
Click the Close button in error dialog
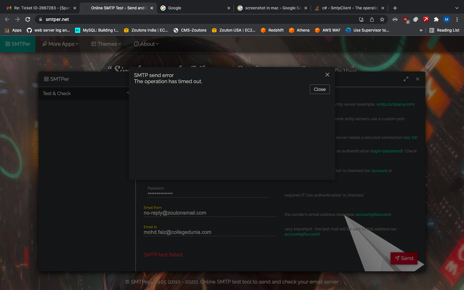[320, 89]
